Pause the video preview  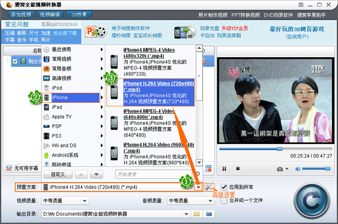224,169
